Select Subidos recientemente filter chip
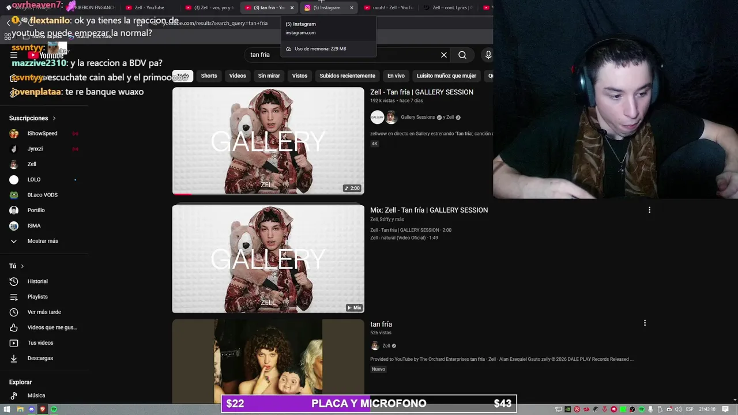This screenshot has width=738, height=415. [x=347, y=76]
